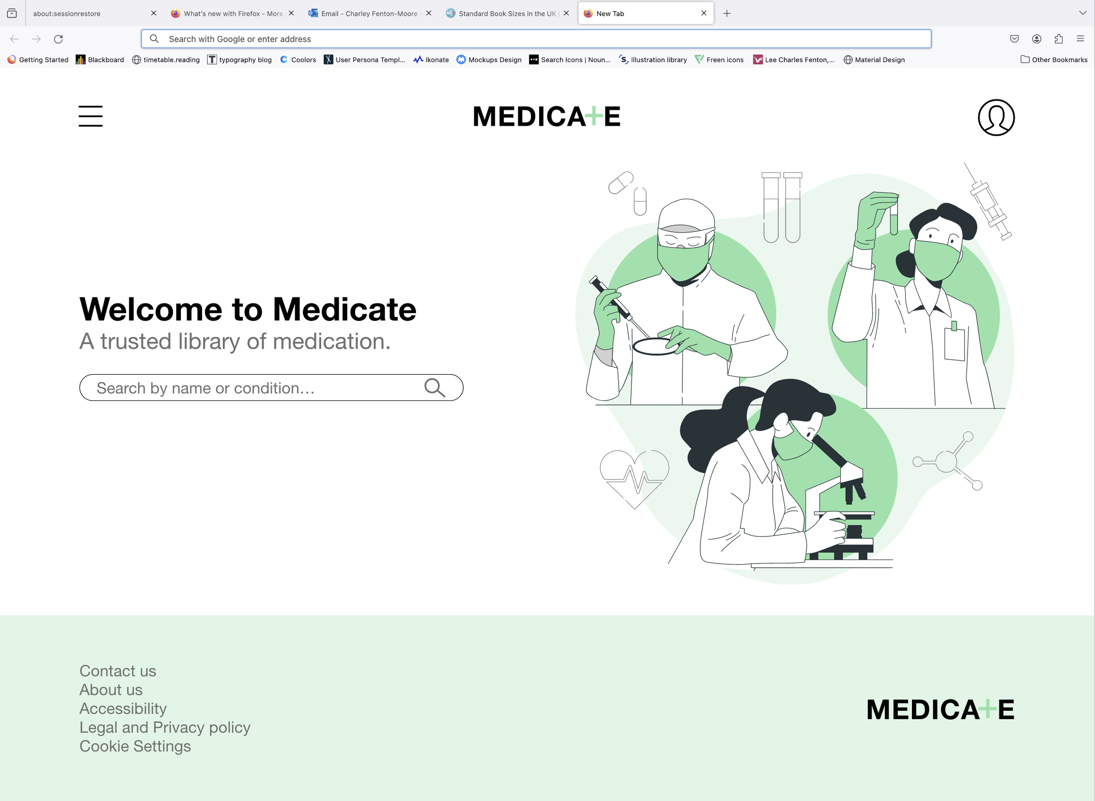Open the Medicate hamburger menu
Viewport: 1095px width, 801px height.
(x=91, y=117)
